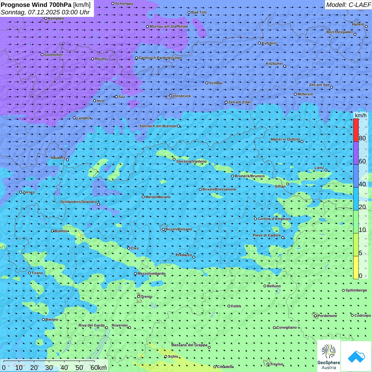Click the '60km' scale bar label
The image size is (372, 372).
99,367
